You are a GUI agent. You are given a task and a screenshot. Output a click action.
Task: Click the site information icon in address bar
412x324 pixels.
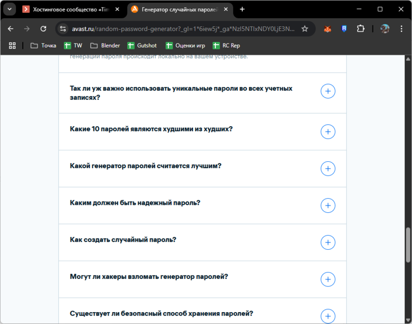63,29
